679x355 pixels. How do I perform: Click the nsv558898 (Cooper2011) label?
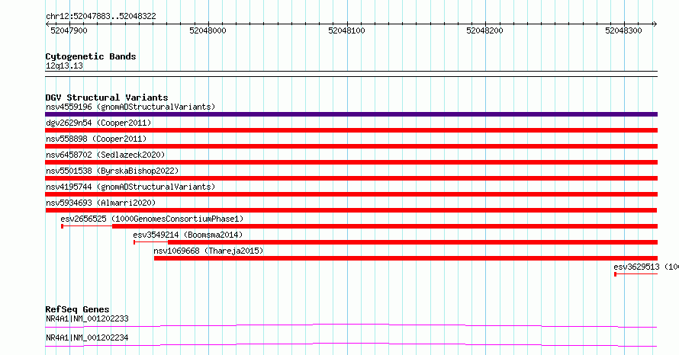click(96, 139)
